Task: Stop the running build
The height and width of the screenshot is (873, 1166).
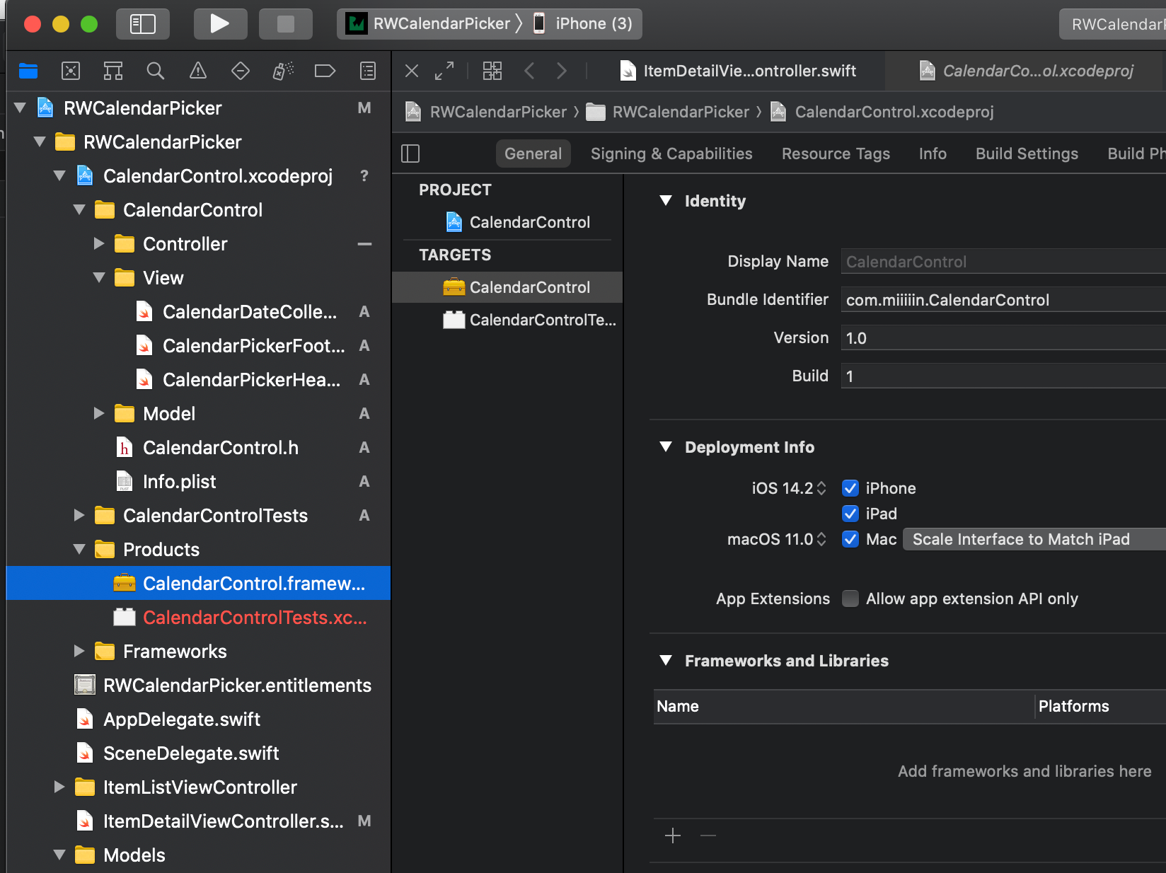Action: [286, 24]
